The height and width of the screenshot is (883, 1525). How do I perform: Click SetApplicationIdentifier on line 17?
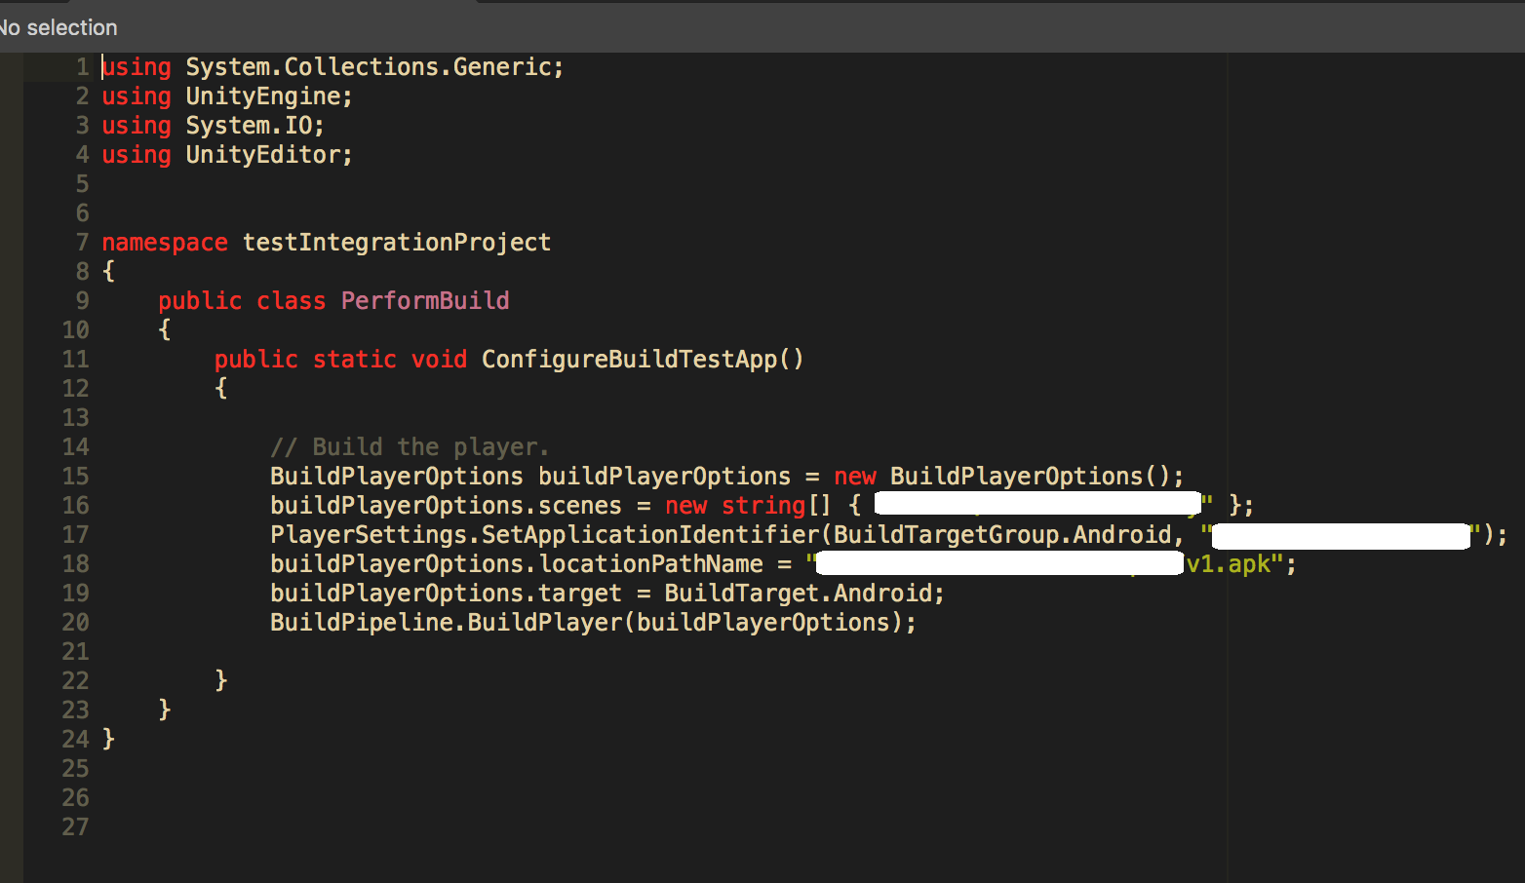[650, 535]
